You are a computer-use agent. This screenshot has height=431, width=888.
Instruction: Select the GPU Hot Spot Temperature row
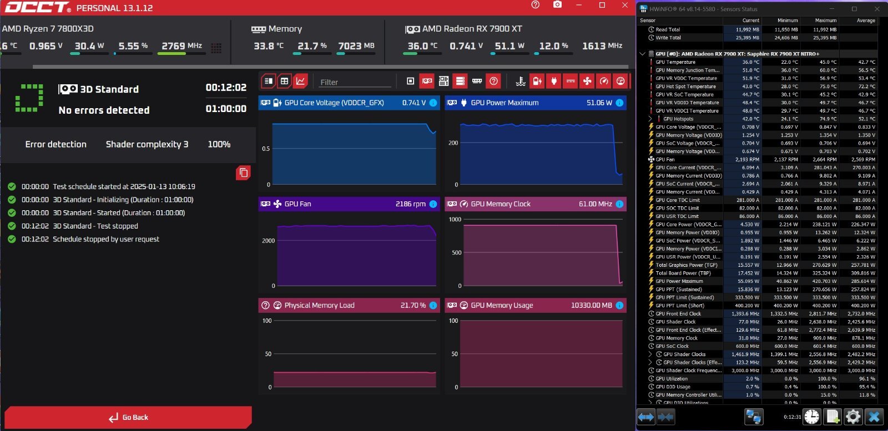tap(758, 87)
